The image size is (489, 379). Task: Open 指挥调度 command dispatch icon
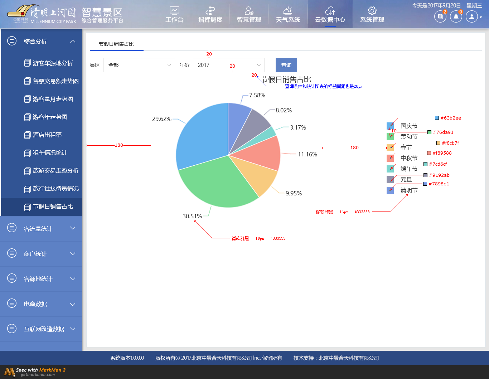pyautogui.click(x=210, y=11)
